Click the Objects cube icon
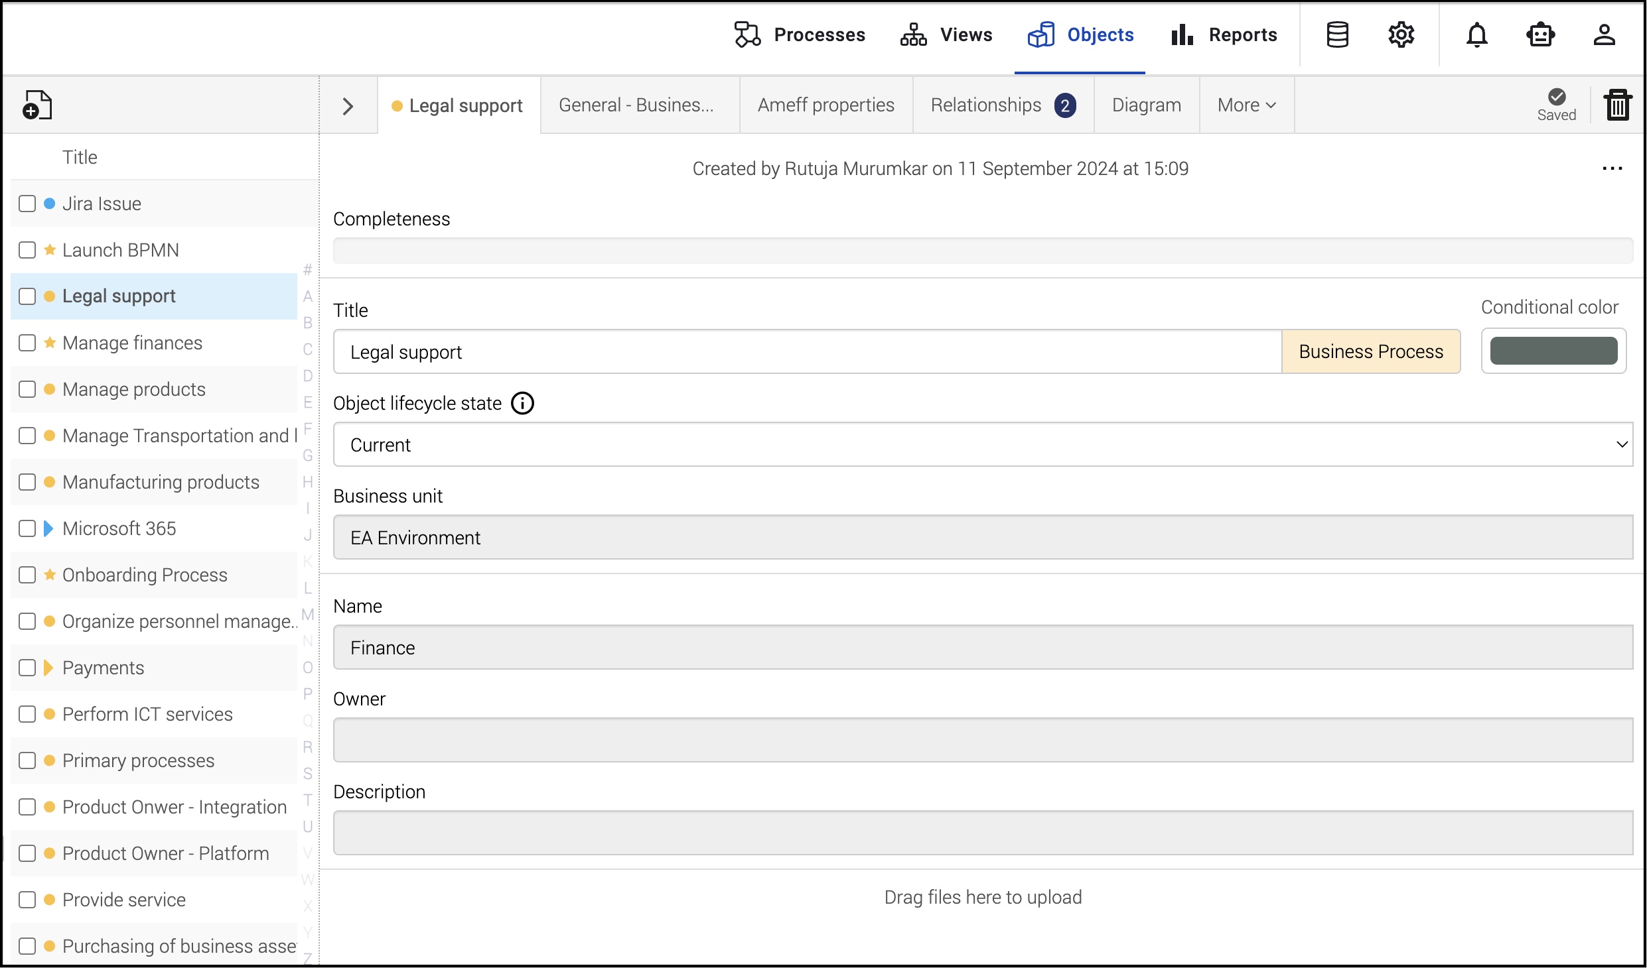 (x=1040, y=34)
